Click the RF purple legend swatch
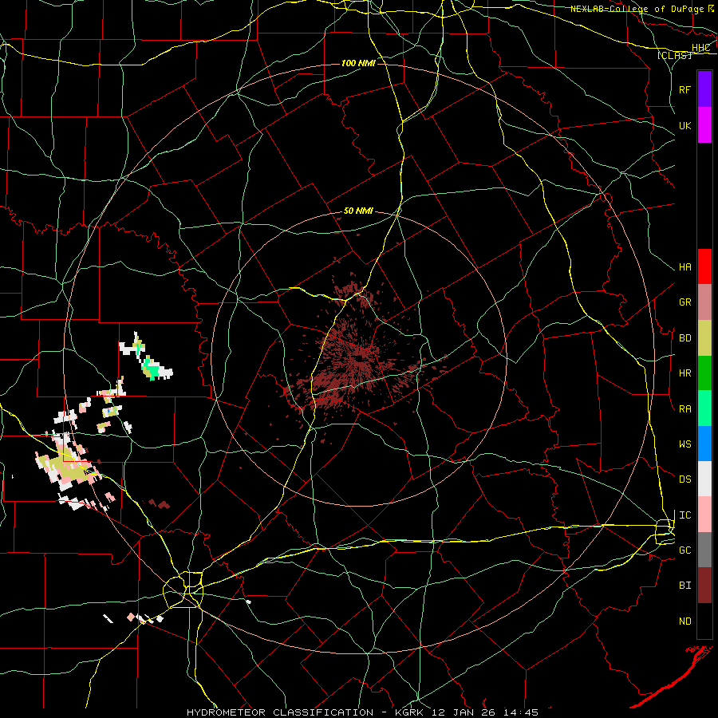718x718 pixels. (704, 89)
